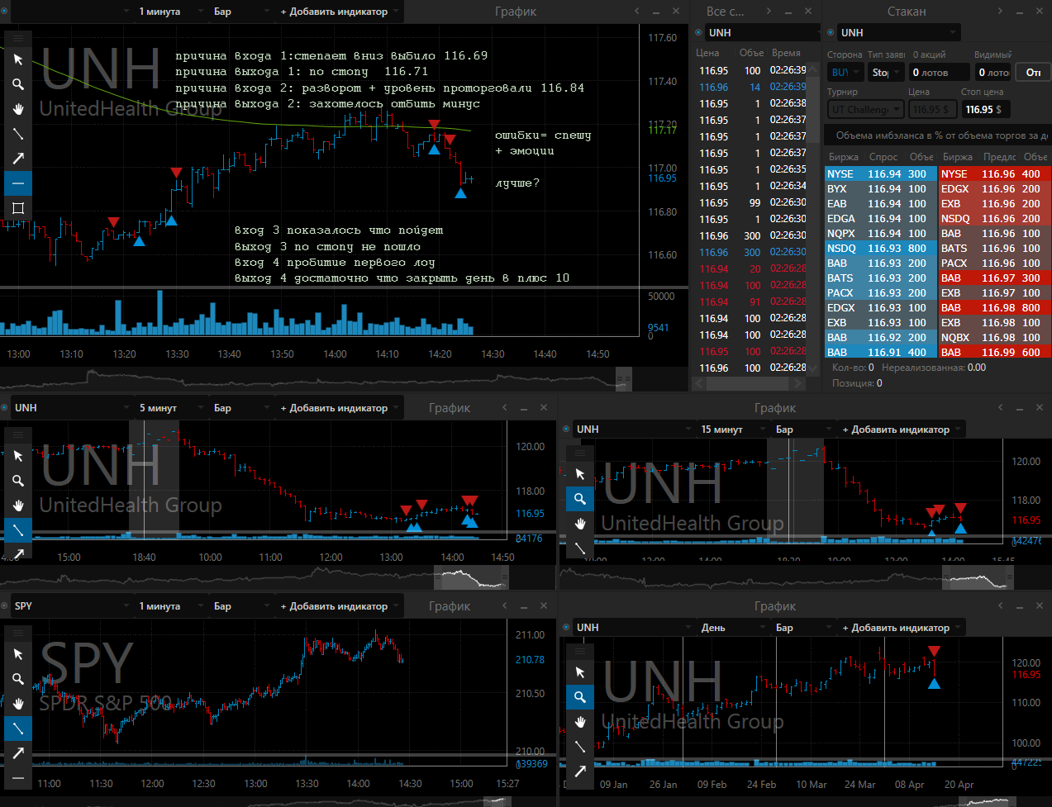Image resolution: width=1052 pixels, height=807 pixels.
Task: Activate the zoom magnifier in the UNH 1 минута chart
Action: (18, 84)
